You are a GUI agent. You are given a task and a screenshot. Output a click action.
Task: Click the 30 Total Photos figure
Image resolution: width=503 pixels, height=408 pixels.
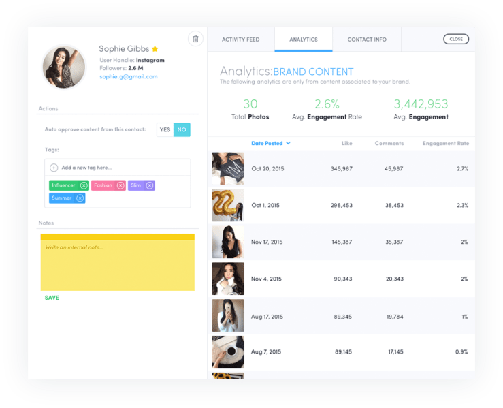(x=250, y=104)
